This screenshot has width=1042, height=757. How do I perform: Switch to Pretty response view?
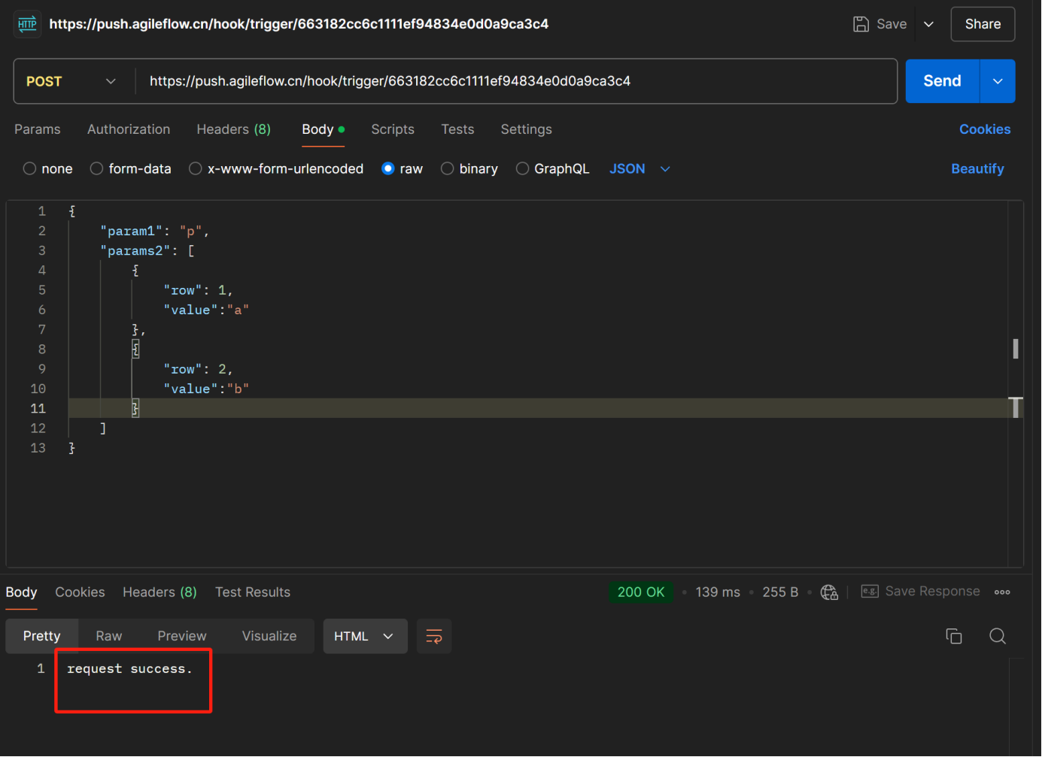point(41,636)
